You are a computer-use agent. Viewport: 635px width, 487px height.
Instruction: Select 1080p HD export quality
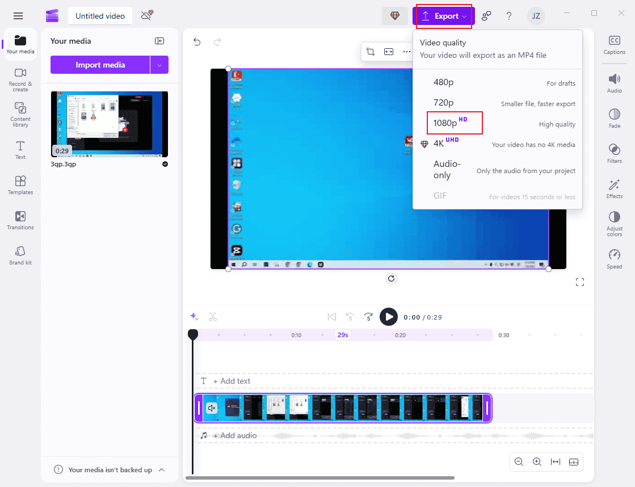pyautogui.click(x=455, y=123)
